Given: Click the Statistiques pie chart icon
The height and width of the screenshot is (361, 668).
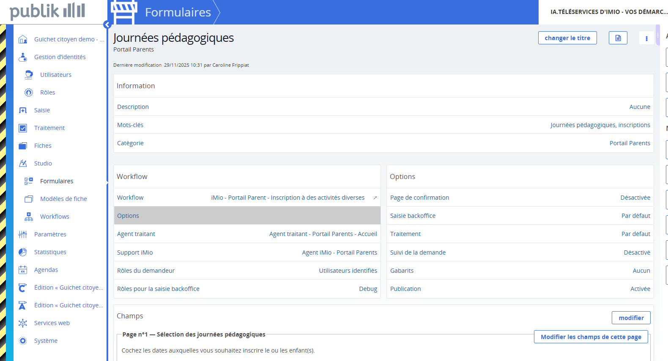Looking at the screenshot, I should click(23, 252).
